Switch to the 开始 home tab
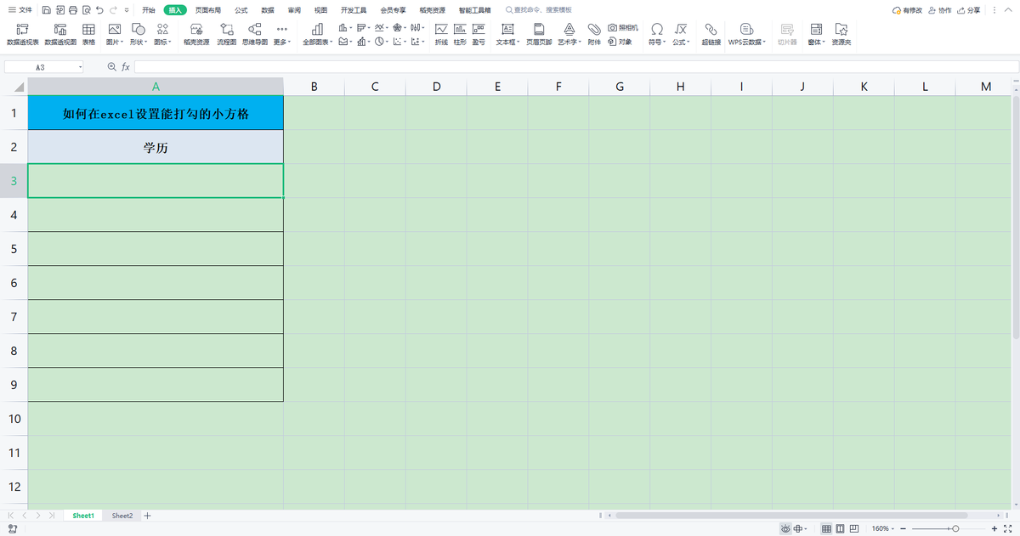 pyautogui.click(x=149, y=10)
